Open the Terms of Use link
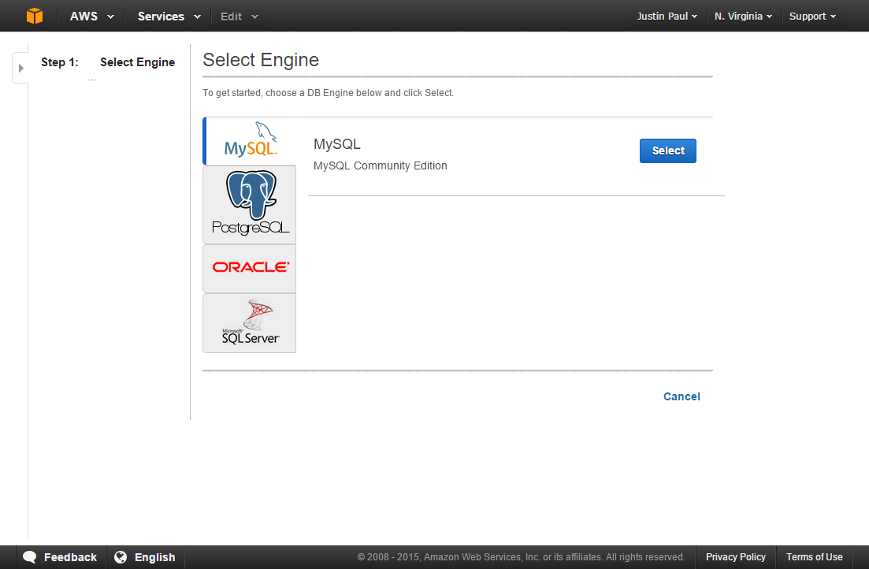 [x=814, y=557]
